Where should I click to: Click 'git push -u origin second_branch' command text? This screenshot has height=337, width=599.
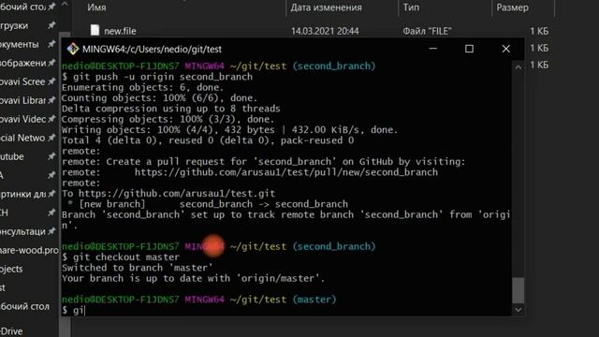pyautogui.click(x=163, y=77)
